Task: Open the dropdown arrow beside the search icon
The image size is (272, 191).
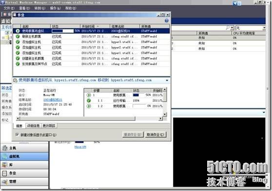Action: [233, 28]
